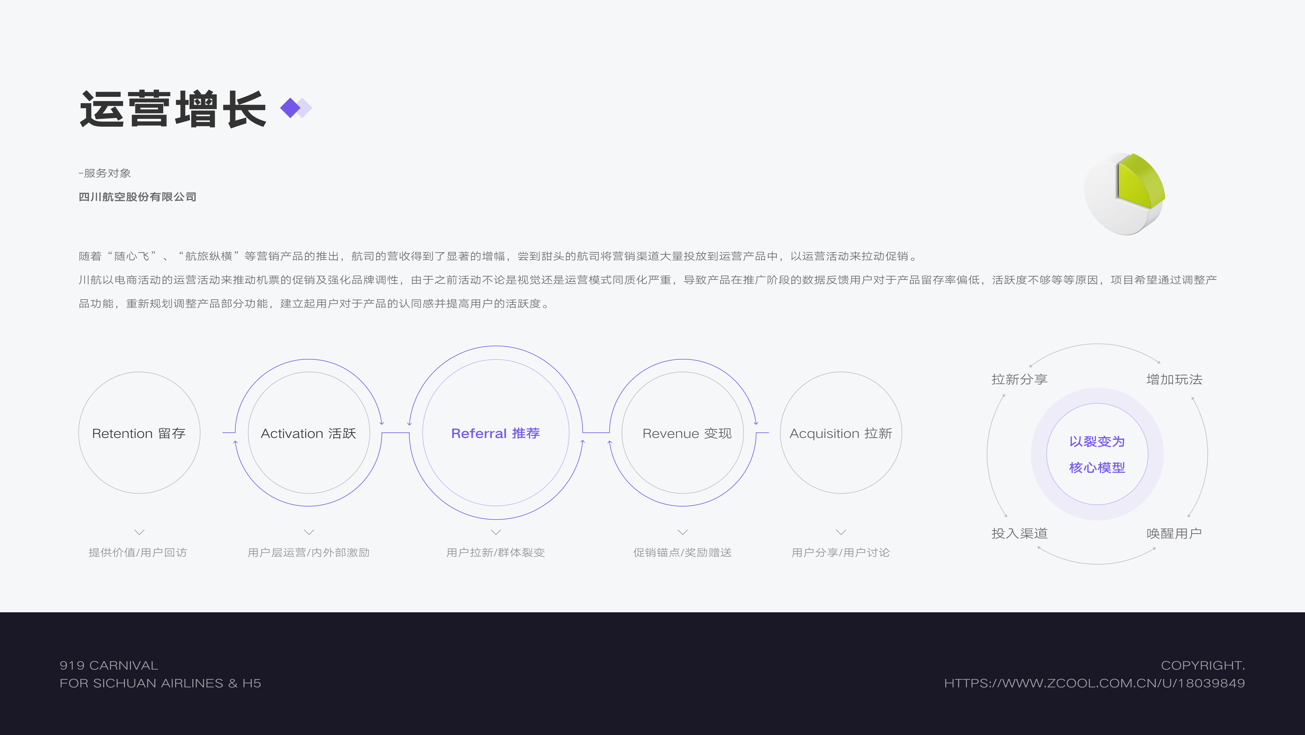1305x735 pixels.
Task: Click the 增加玩法 label
Action: click(x=1174, y=379)
